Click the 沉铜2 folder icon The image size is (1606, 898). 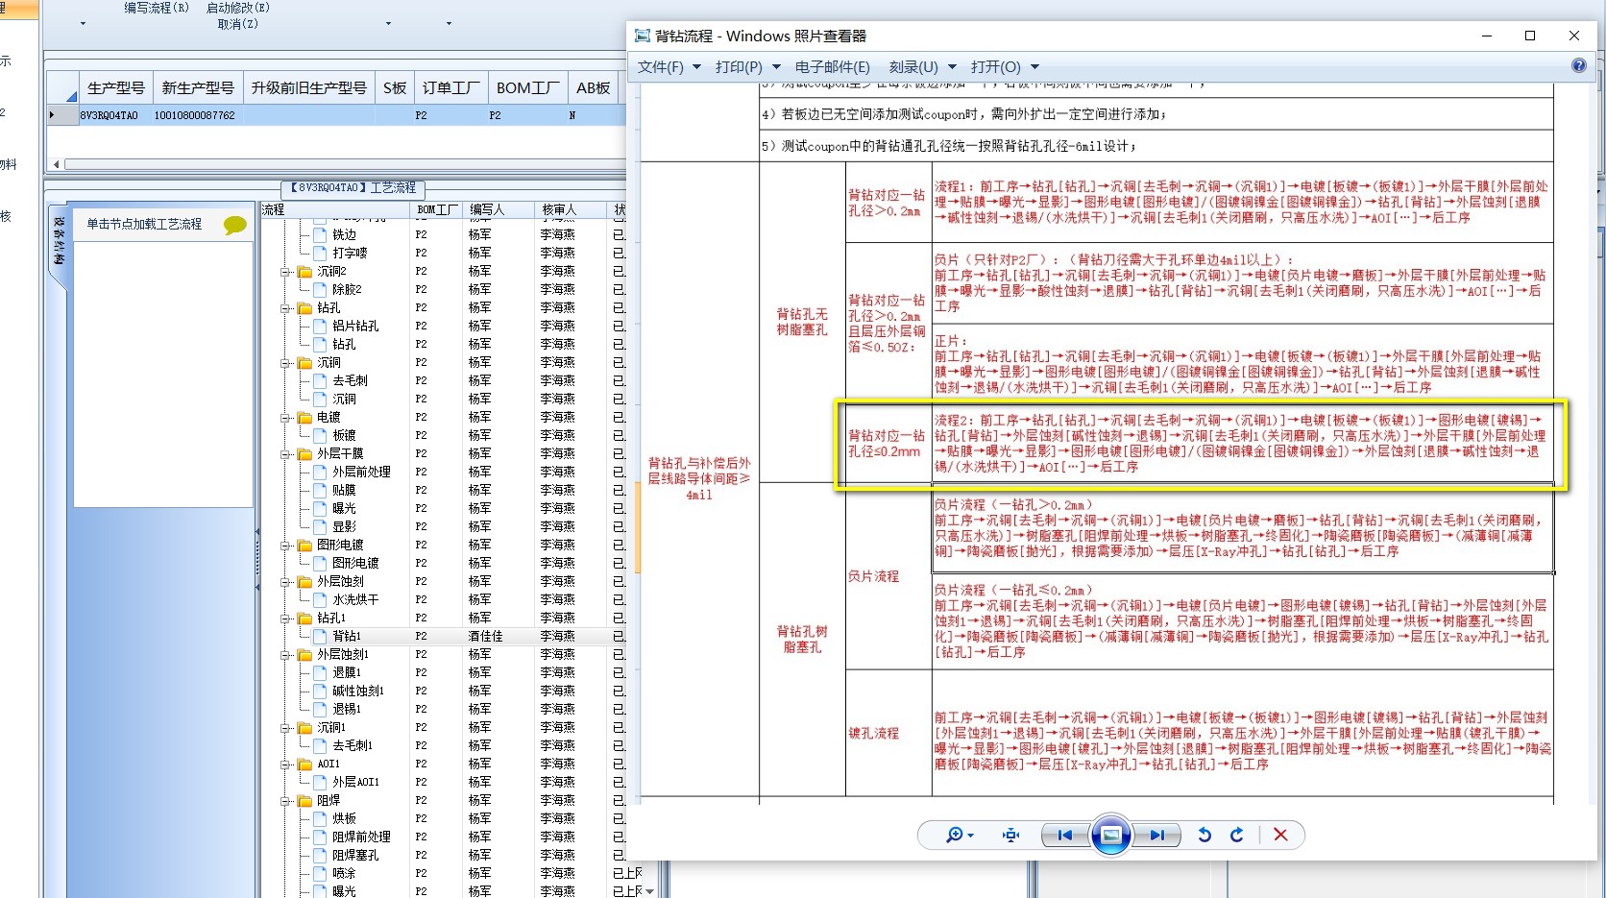pyautogui.click(x=304, y=272)
